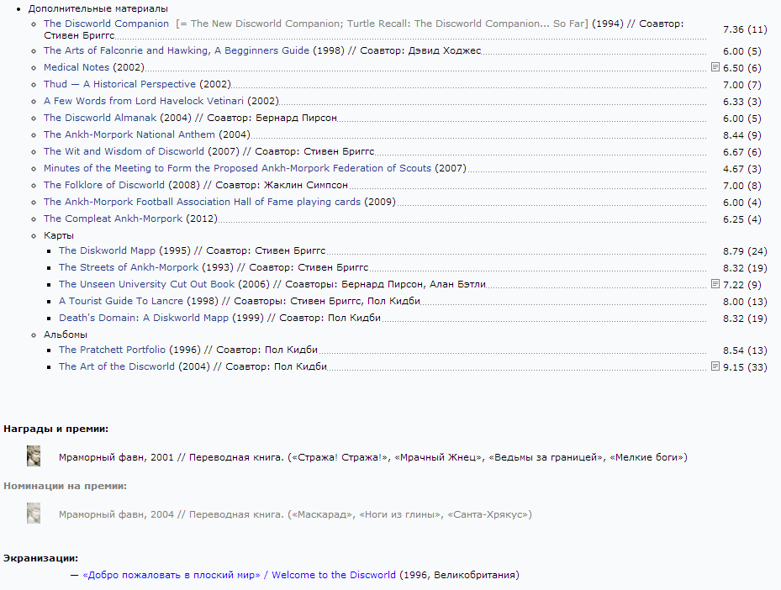Image resolution: width=781 pixels, height=590 pixels.
Task: Open review icon beside Unseen University Cut Out Book rating
Action: point(715,284)
